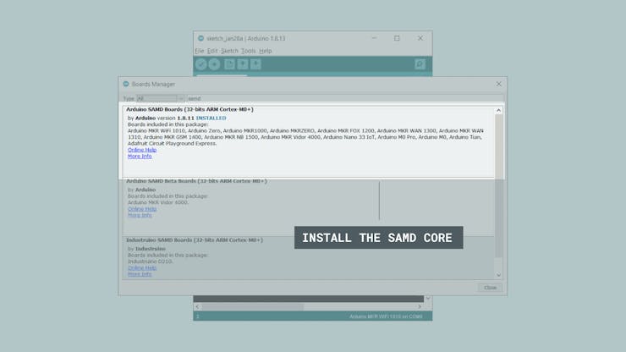Open Online Help for Industruino SAMD Boards
This screenshot has height=352, width=626.
pyautogui.click(x=142, y=267)
